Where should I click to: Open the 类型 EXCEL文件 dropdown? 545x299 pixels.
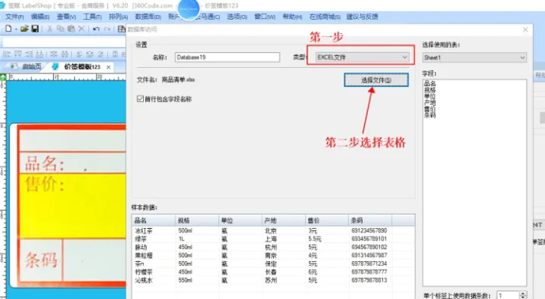pyautogui.click(x=362, y=58)
